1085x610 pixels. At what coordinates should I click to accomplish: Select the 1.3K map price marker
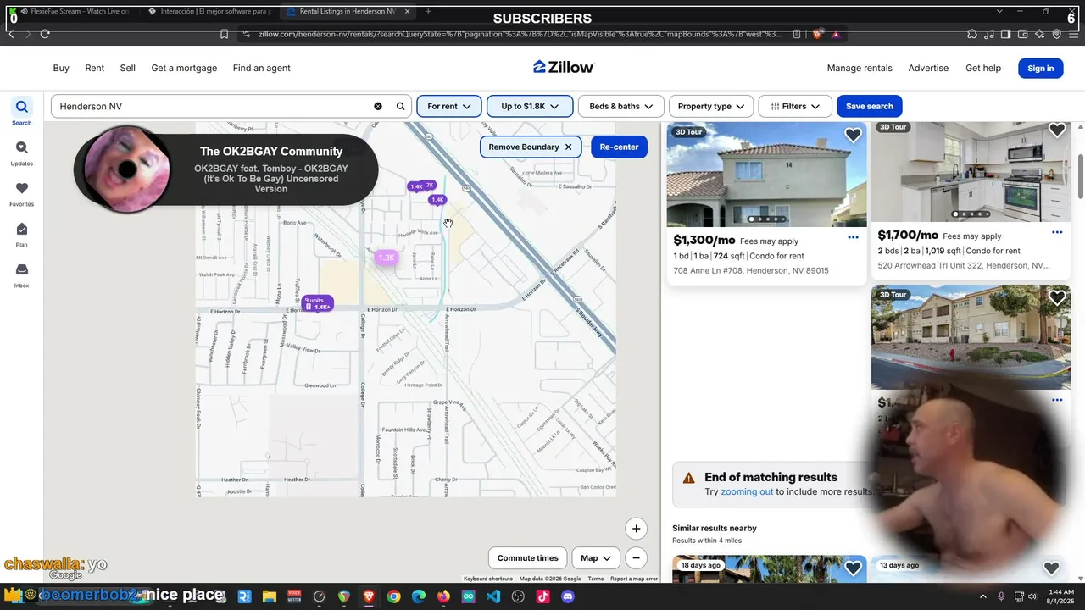coord(387,257)
